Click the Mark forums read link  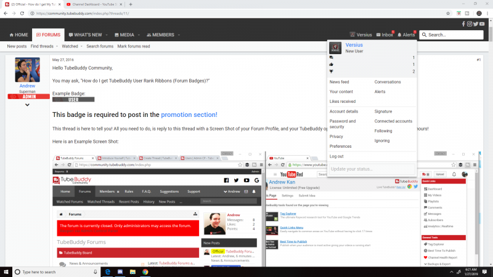pyautogui.click(x=134, y=46)
